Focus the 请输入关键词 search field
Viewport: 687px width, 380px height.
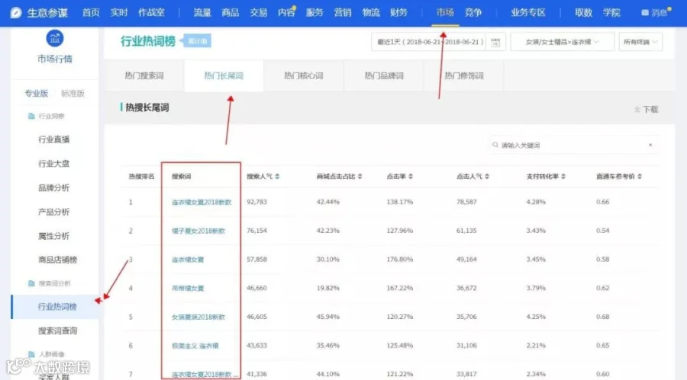(574, 145)
